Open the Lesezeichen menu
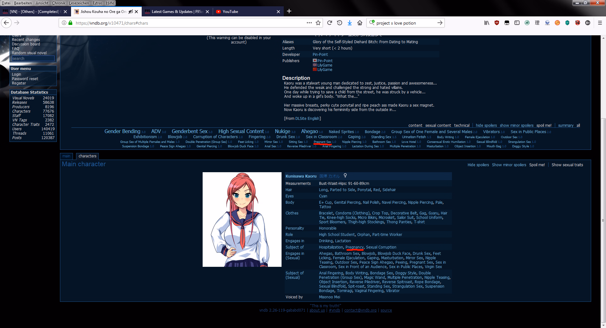 79,3
